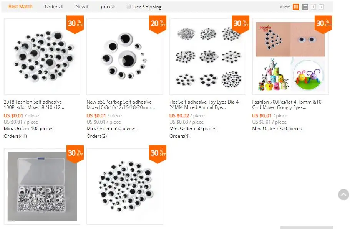Screen dimensions: 355x229
Task: Click the back-to-top arrow button
Action: click(343, 194)
